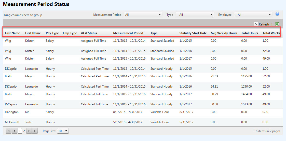Screen dimensions: 286x141
Task: Click the first name Kit
Action: [x=27, y=112]
